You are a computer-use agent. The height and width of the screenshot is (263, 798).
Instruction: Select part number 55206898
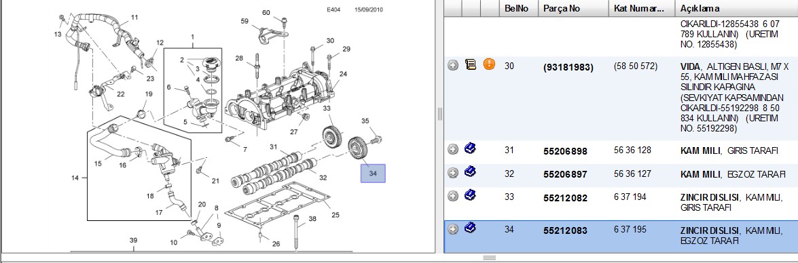(565, 151)
